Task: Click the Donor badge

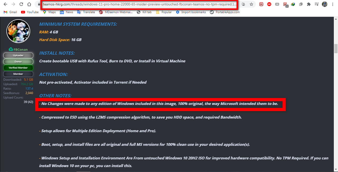Action: (18, 62)
